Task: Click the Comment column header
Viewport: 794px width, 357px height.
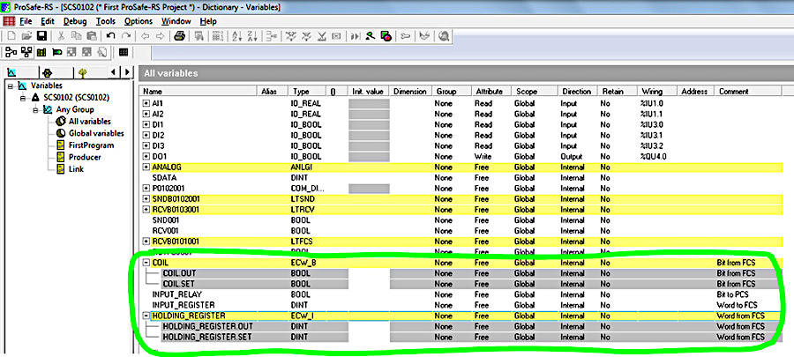Action: pos(748,92)
